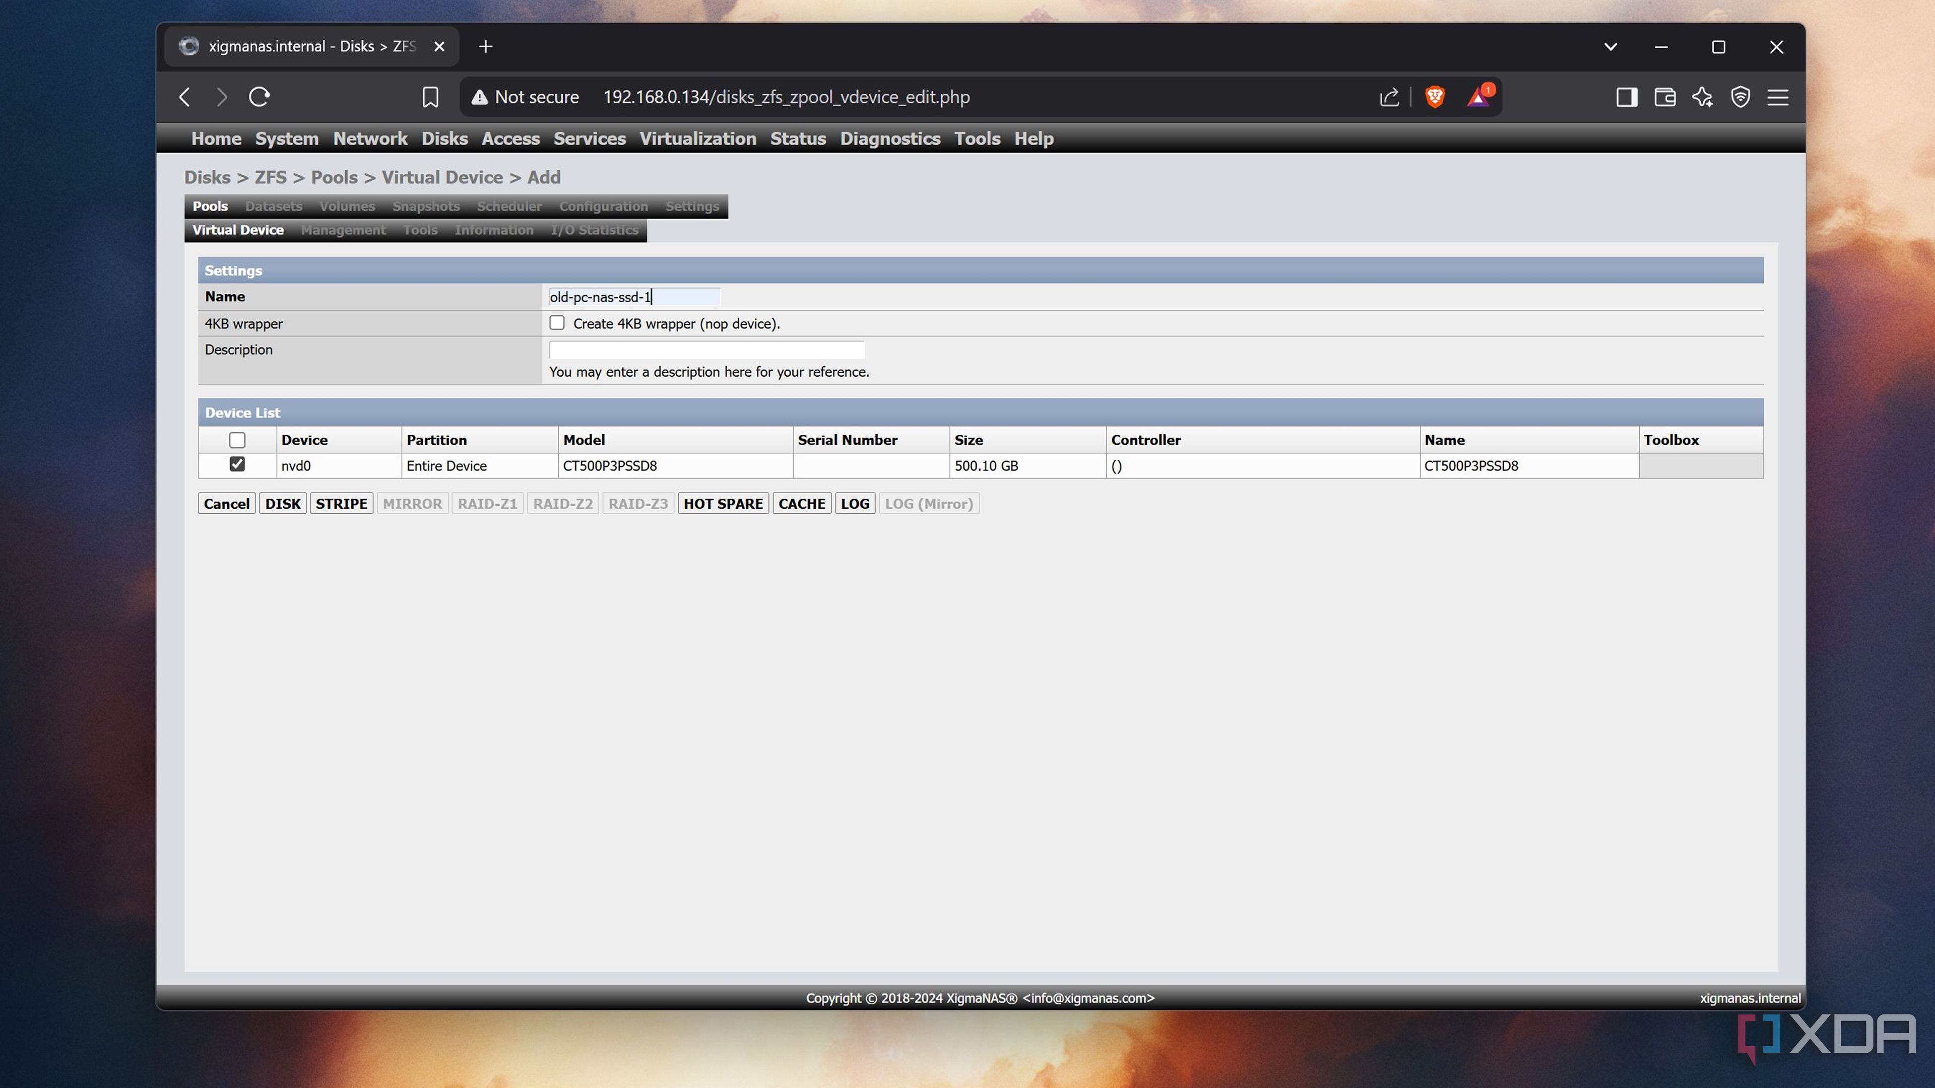The height and width of the screenshot is (1088, 1935).
Task: Open the browser hamburger menu
Action: [1777, 97]
